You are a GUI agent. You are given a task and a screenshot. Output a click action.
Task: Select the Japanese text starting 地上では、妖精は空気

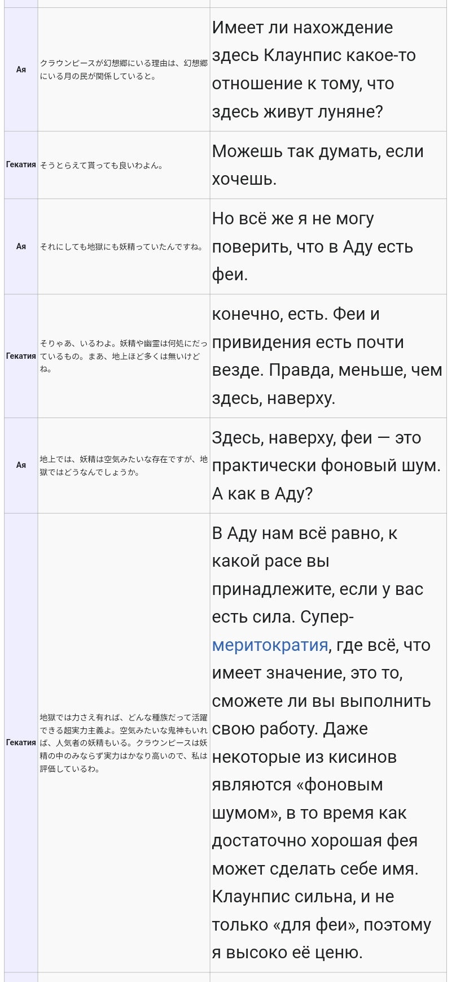coord(124,466)
